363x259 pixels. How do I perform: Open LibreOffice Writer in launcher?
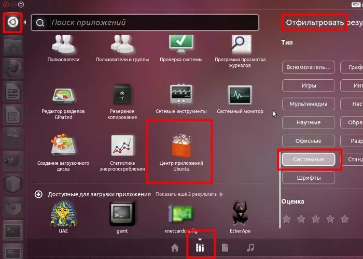pyautogui.click(x=13, y=91)
